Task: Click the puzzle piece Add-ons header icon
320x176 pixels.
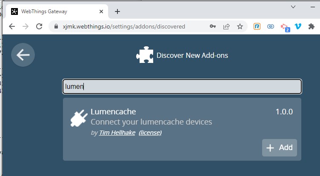Action: pyautogui.click(x=144, y=55)
